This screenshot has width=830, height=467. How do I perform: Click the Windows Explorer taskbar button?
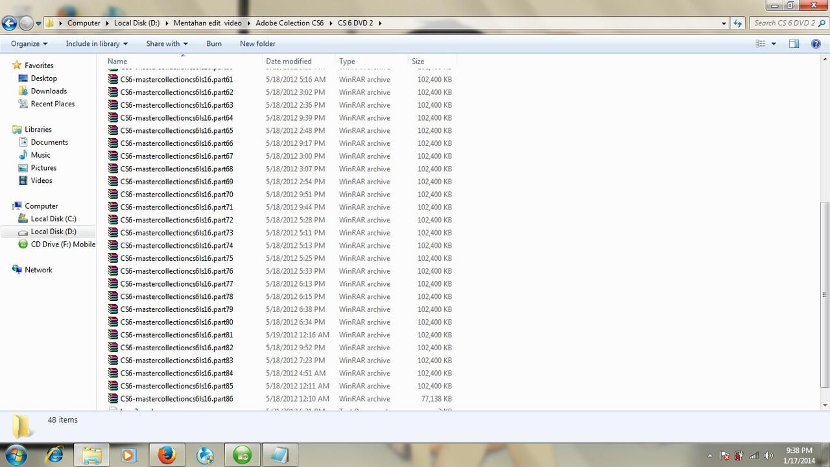click(x=91, y=455)
